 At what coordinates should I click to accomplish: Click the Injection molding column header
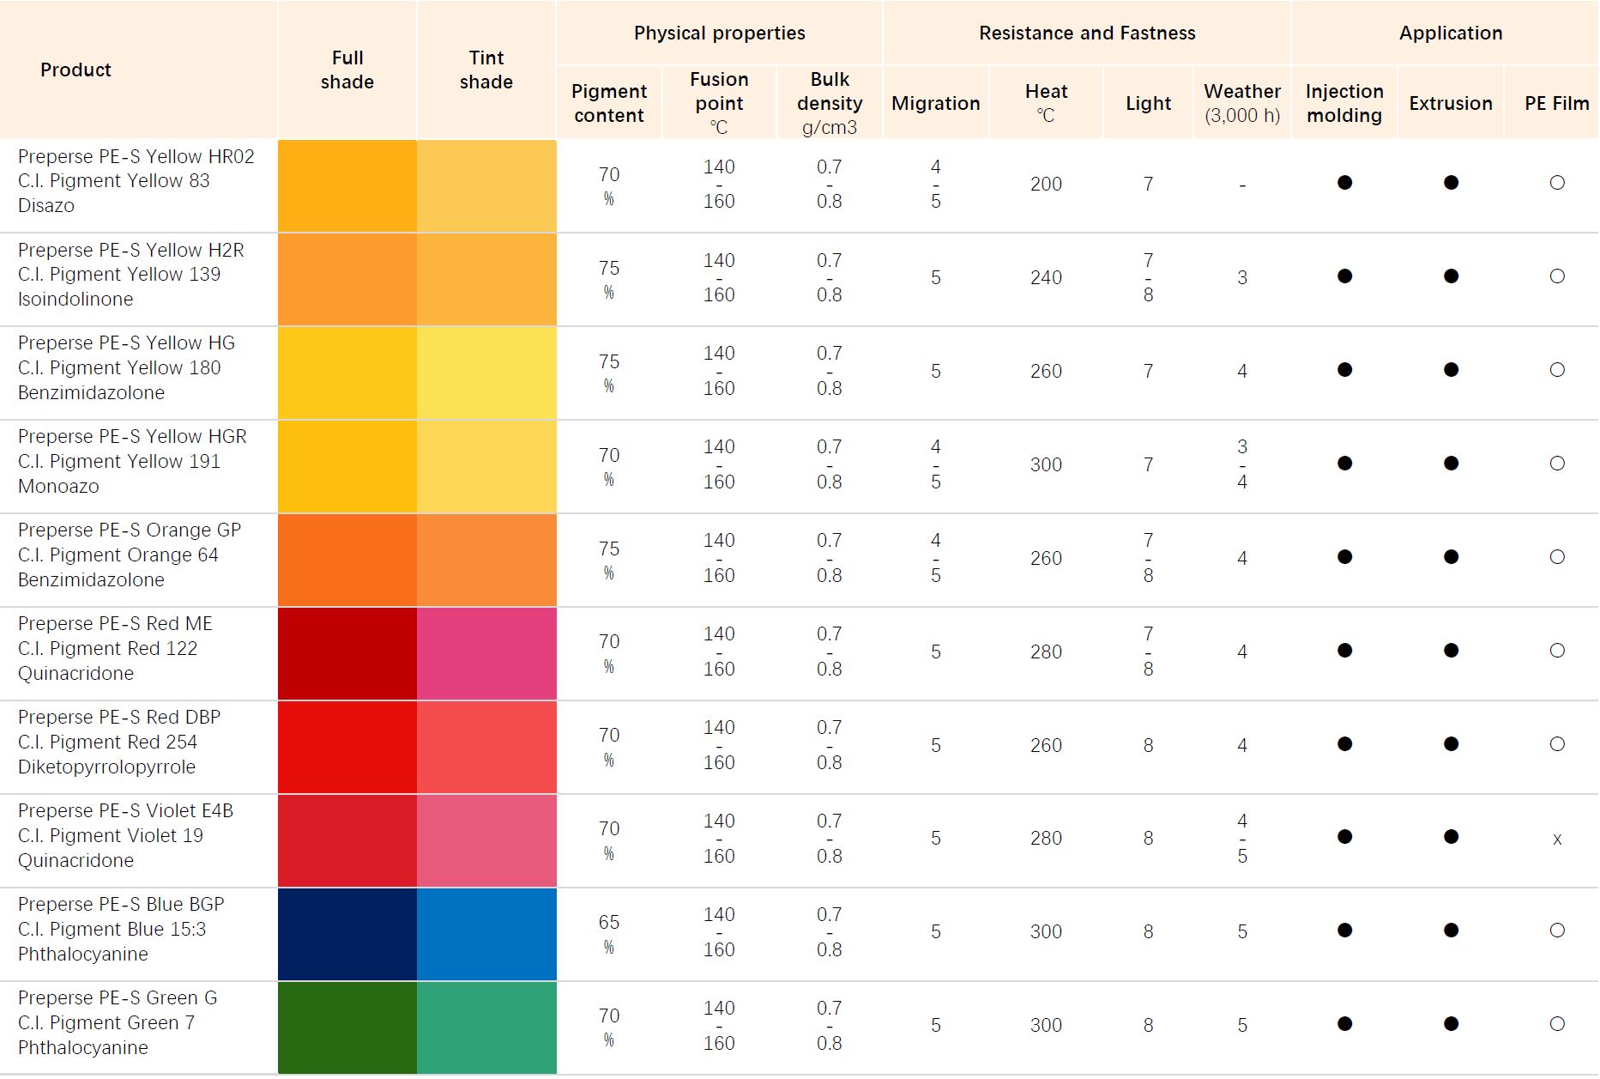[1344, 103]
